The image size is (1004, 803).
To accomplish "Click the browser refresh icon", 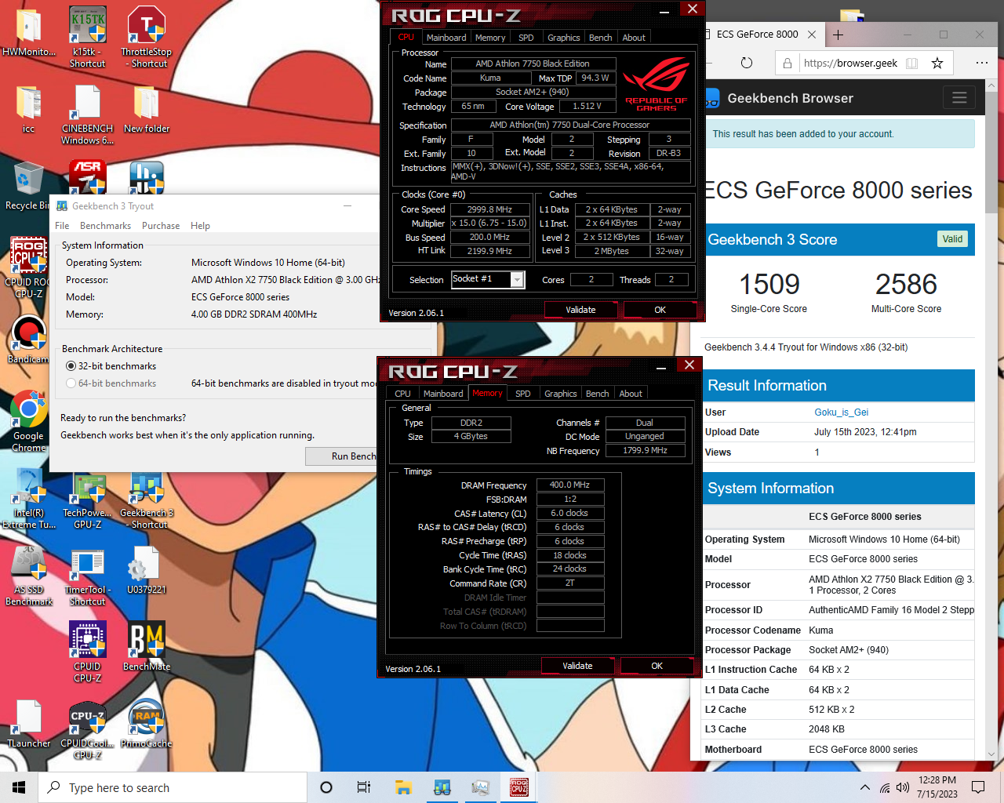I will pyautogui.click(x=747, y=63).
